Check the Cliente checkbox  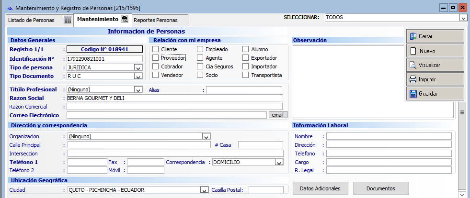155,49
